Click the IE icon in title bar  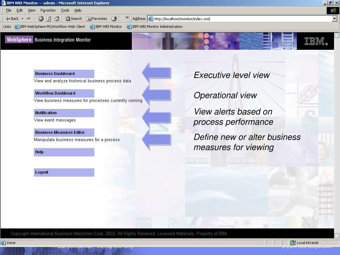[x=3, y=3]
